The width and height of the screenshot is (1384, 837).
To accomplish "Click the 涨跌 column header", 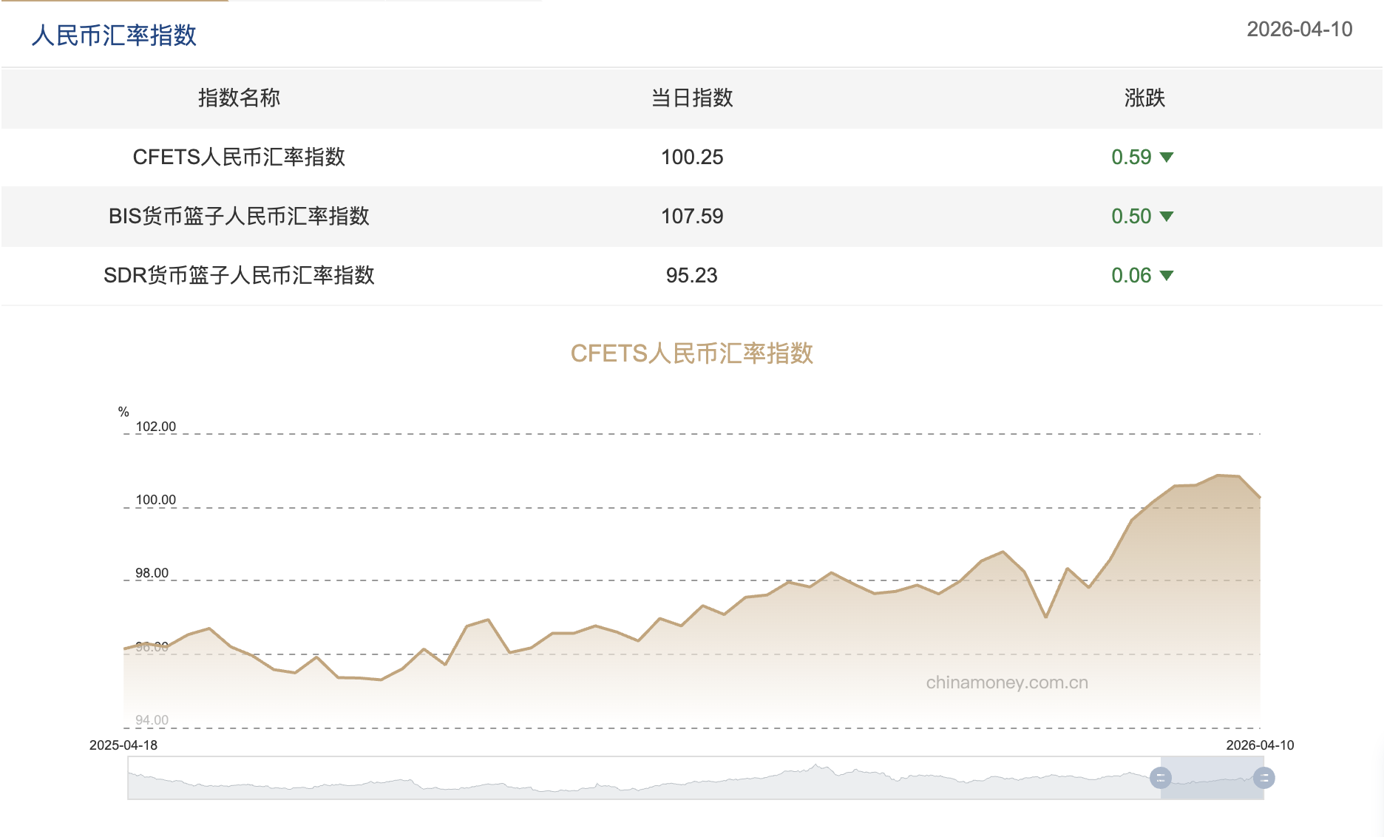I will 1144,98.
